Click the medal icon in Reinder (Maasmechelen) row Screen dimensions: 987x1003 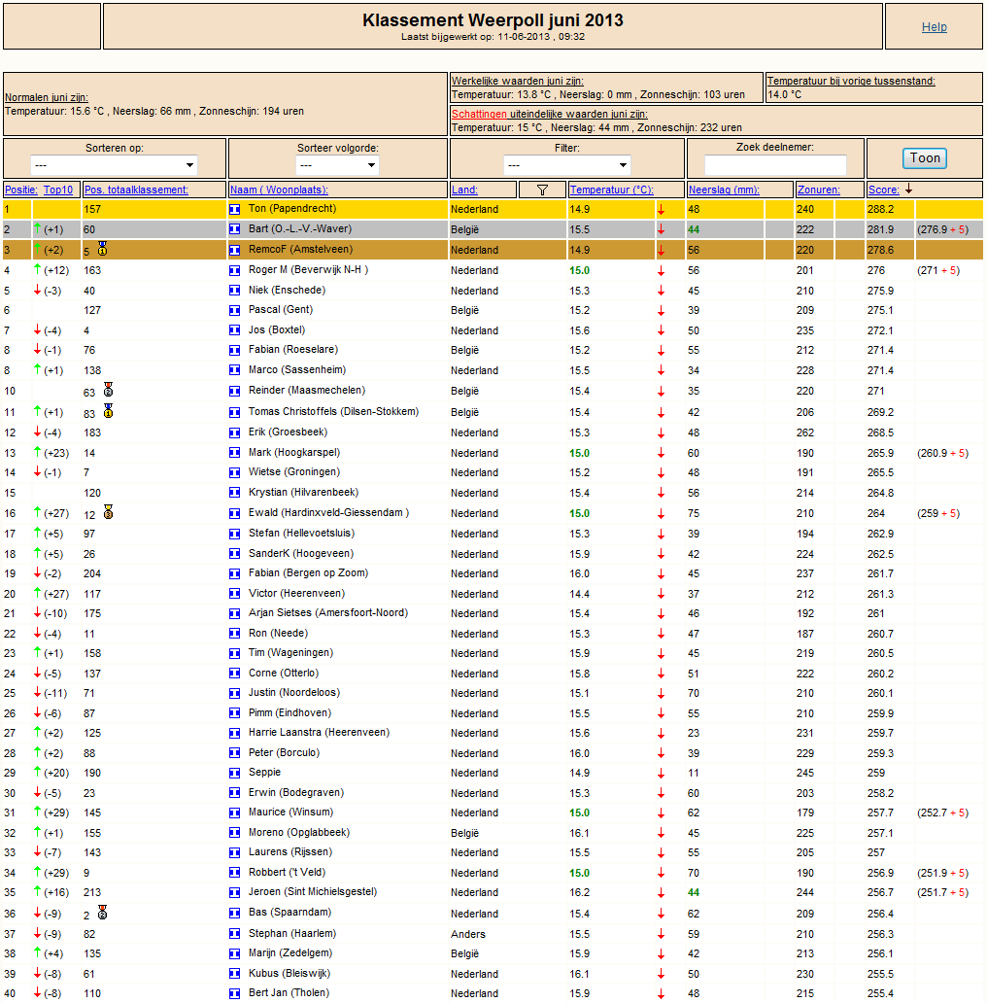[x=109, y=390]
